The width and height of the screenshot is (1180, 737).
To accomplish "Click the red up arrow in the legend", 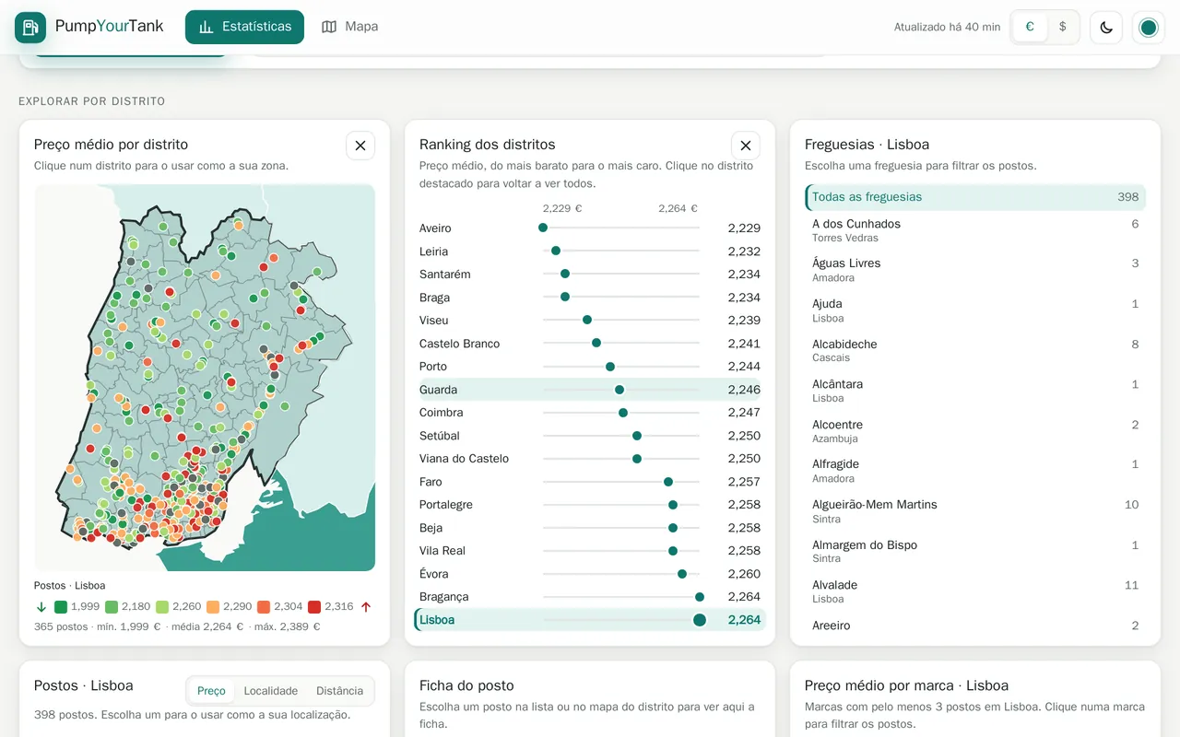I will (x=366, y=607).
